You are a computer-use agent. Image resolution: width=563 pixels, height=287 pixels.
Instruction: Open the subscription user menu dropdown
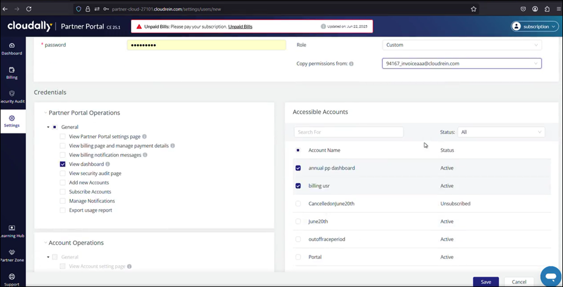tap(535, 26)
